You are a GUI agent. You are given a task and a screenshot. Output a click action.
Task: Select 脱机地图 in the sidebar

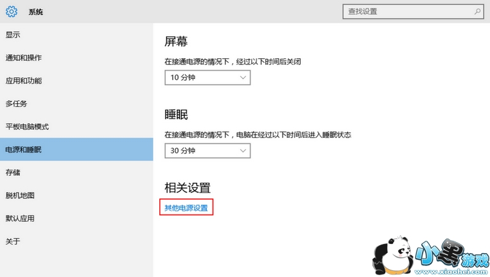click(77, 195)
